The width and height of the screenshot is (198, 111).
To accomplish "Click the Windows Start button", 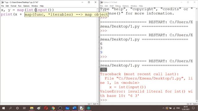I will (x=3, y=108).
